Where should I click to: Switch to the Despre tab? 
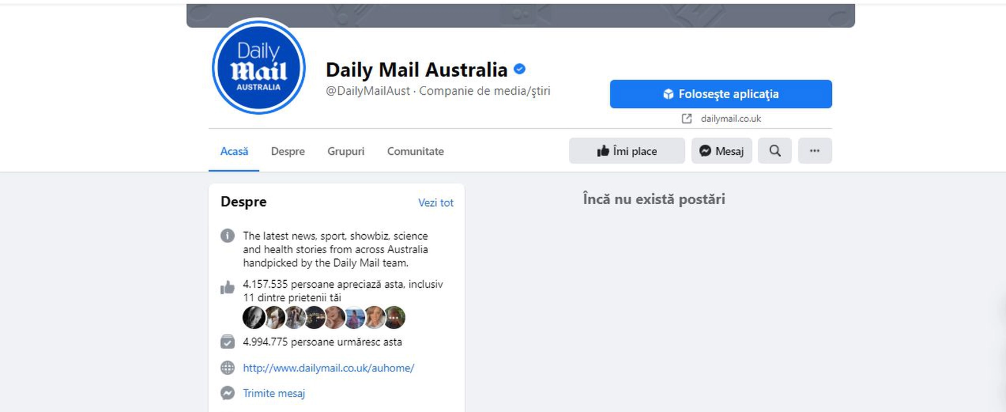point(288,151)
